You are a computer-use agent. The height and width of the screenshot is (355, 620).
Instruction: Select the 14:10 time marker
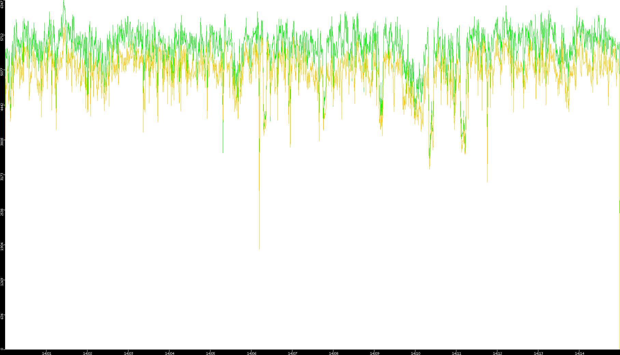(x=415, y=353)
